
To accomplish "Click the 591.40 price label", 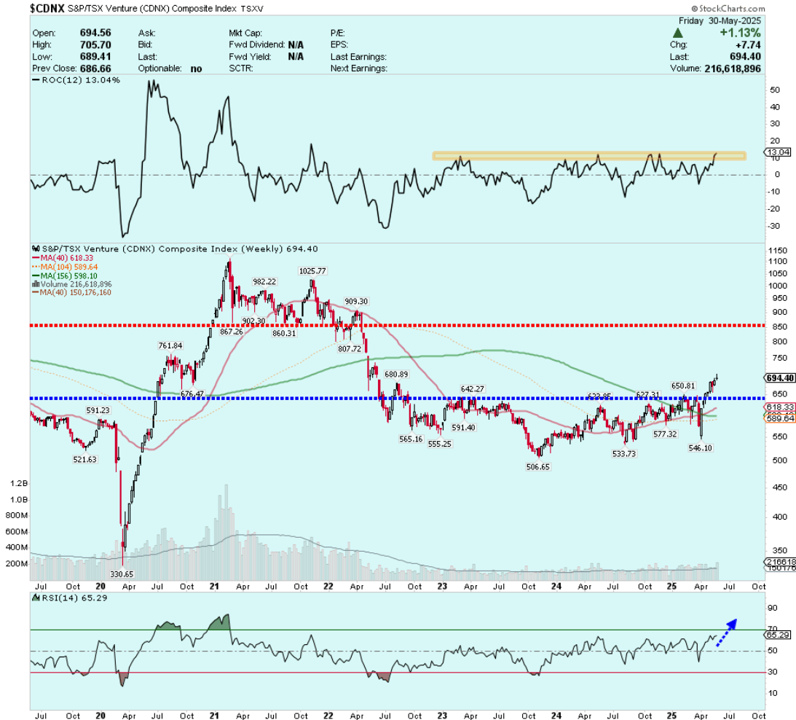I will [x=463, y=427].
